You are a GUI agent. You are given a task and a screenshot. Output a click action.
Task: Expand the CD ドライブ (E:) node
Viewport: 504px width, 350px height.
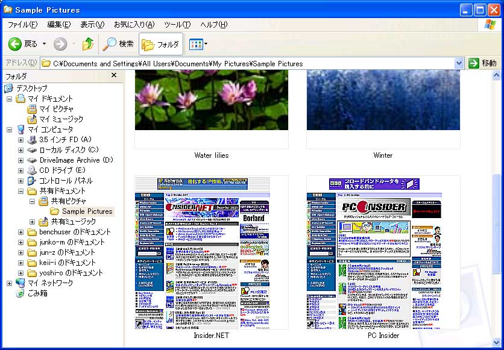click(21, 170)
